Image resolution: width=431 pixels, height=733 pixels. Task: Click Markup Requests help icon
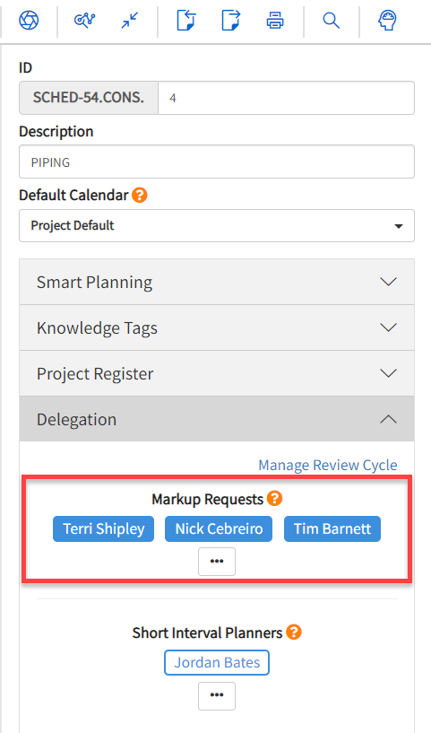(x=274, y=498)
